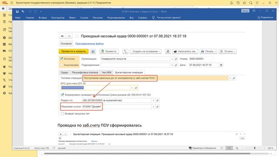Image resolution: width=279 pixels, height=157 pixels.
Task: Click the Word zoom percentage '160 %'
Action: point(270,148)
